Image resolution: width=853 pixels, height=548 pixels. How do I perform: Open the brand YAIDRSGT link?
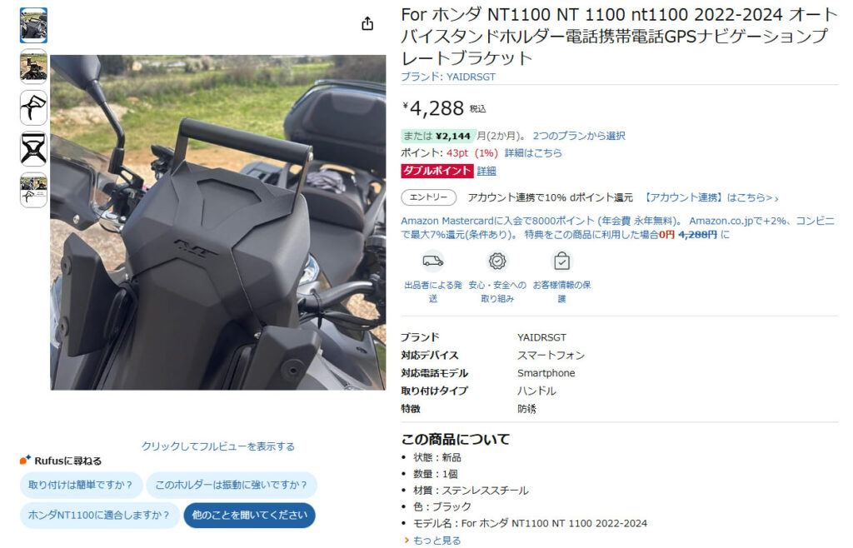[x=448, y=77]
